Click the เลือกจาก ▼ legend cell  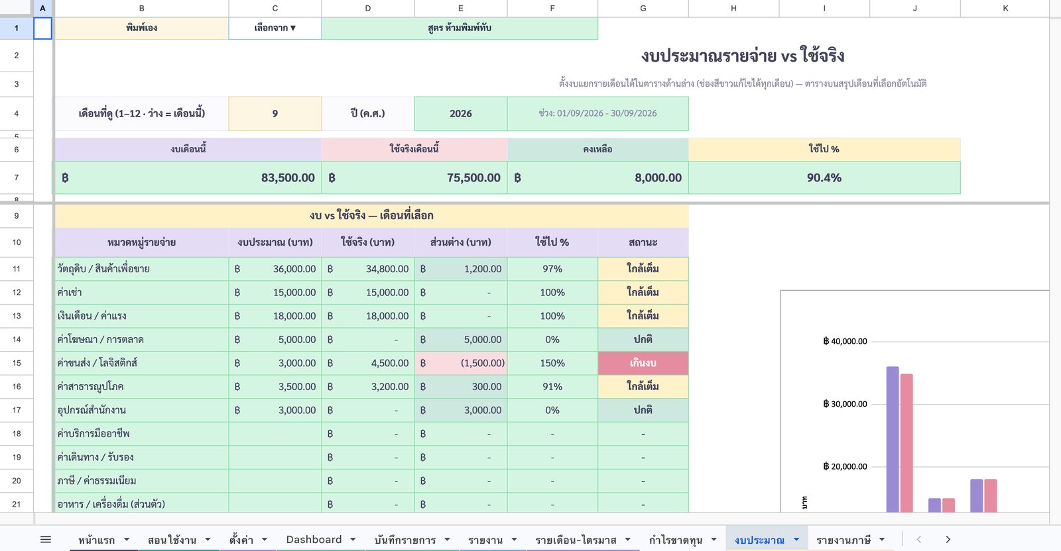(x=275, y=28)
